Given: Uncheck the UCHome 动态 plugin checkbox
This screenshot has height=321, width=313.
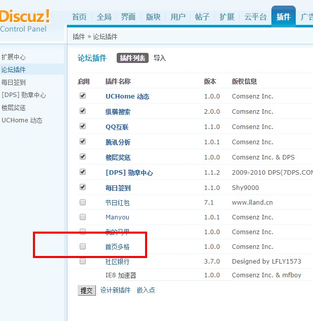Looking at the screenshot, I should coord(83,95).
